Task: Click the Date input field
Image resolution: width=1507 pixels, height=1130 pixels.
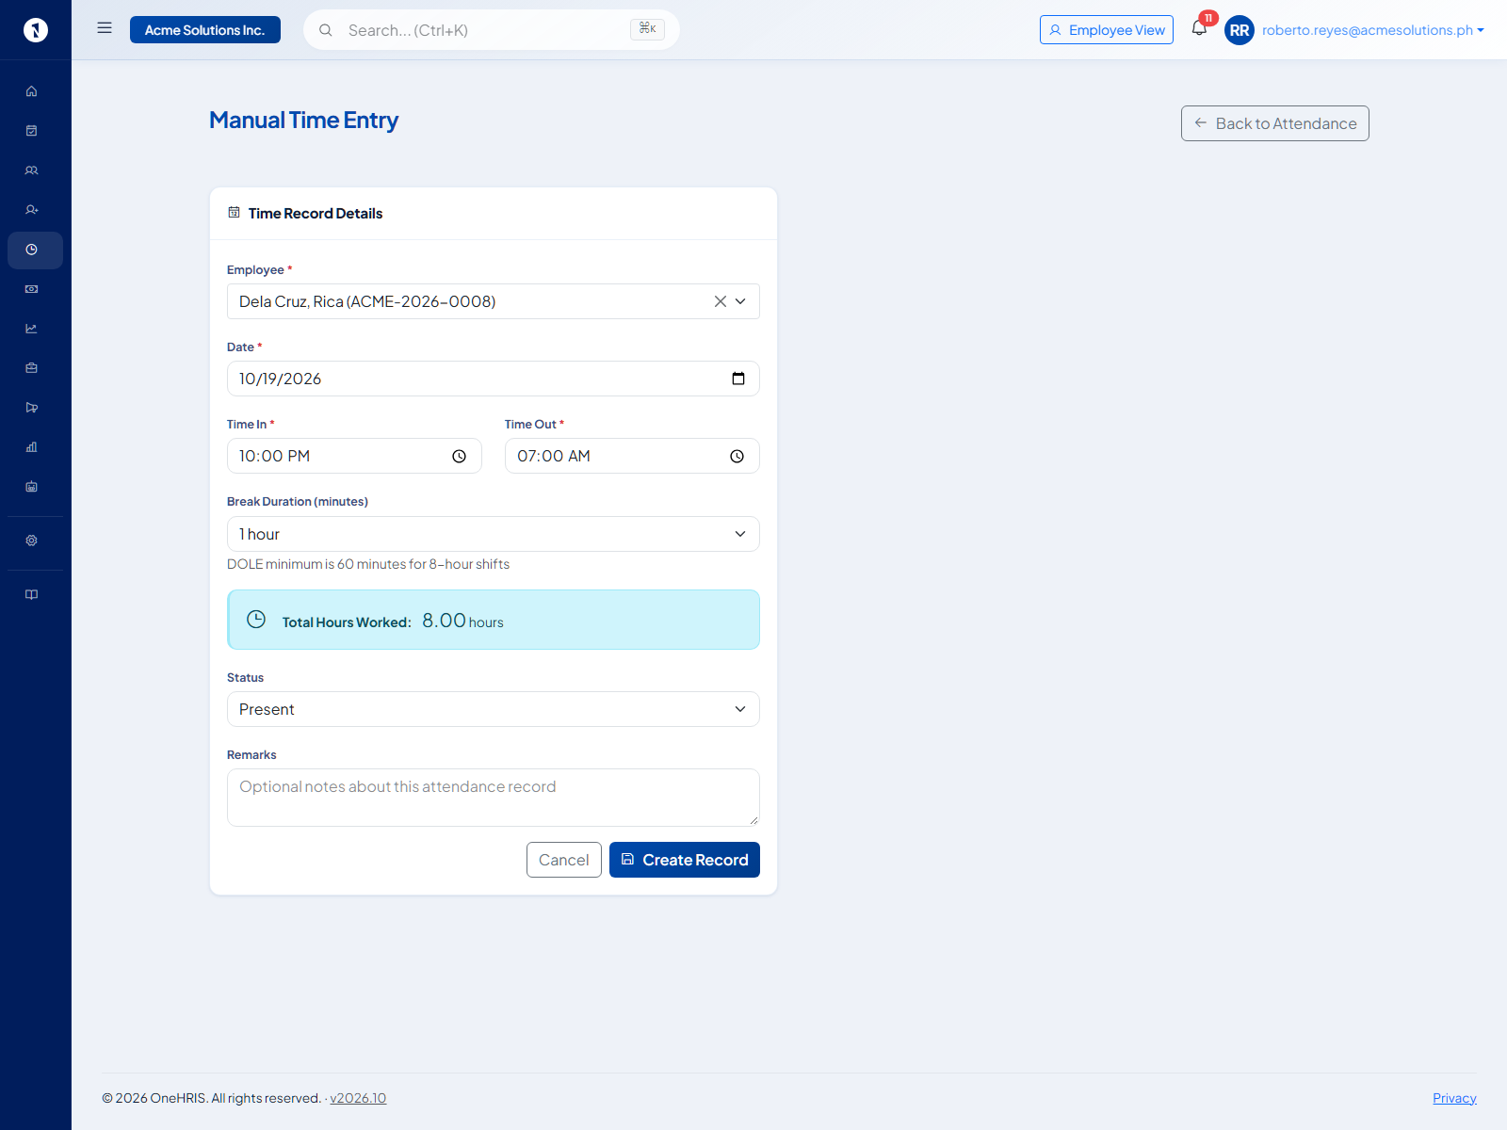Action: point(494,379)
